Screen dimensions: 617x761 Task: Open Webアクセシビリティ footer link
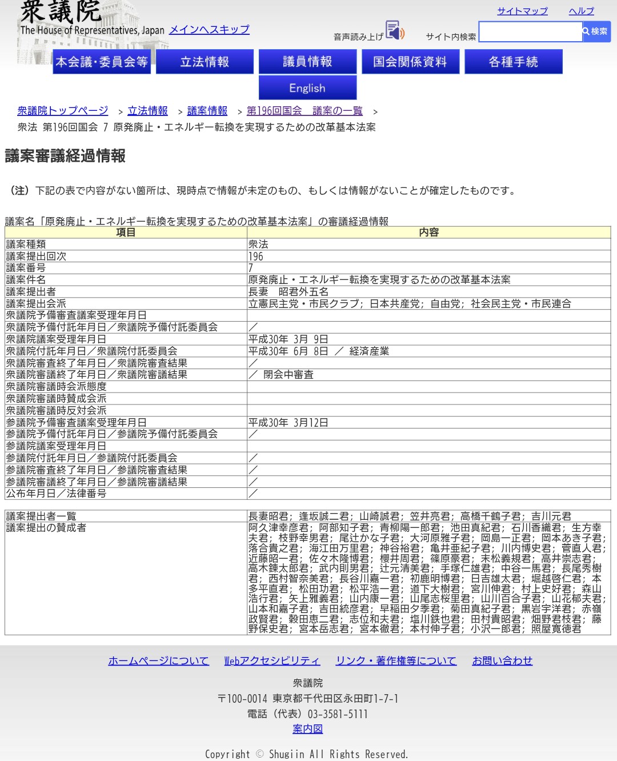pyautogui.click(x=272, y=660)
